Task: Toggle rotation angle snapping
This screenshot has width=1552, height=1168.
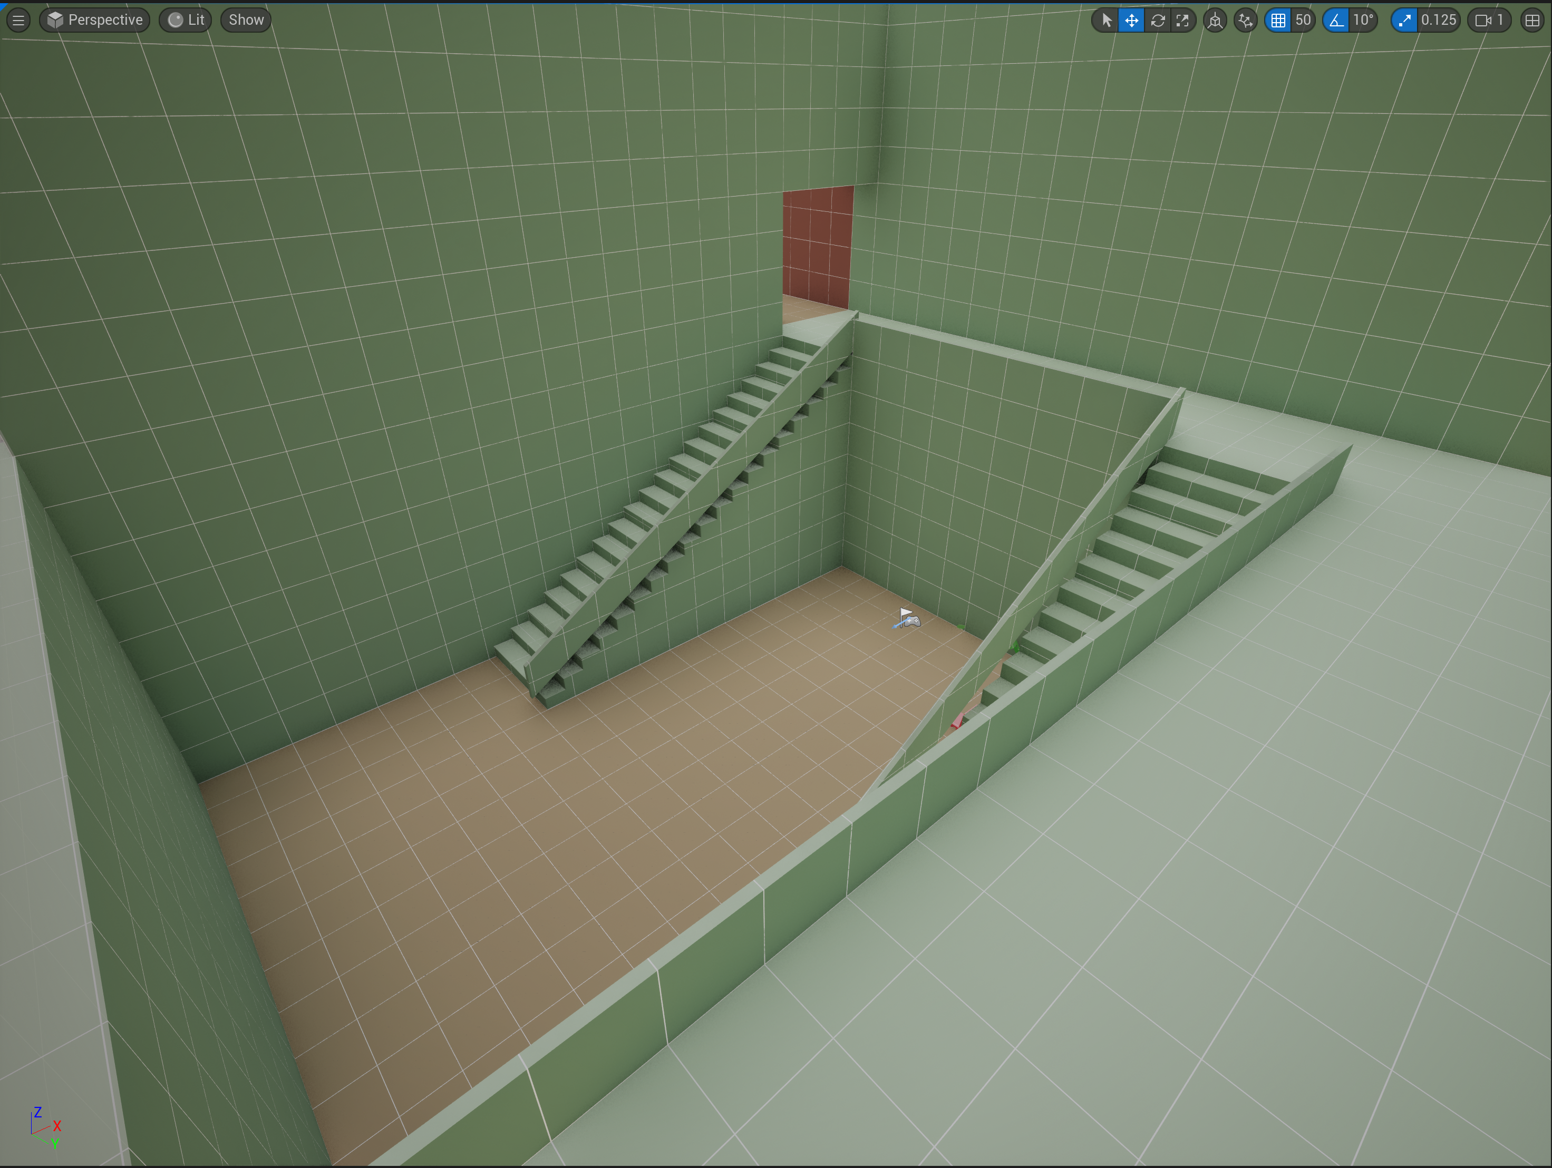Action: tap(1336, 21)
